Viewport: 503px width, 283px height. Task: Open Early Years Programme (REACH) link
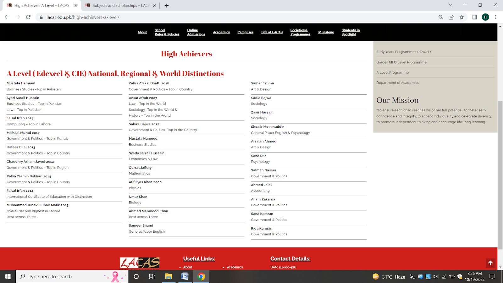(404, 52)
